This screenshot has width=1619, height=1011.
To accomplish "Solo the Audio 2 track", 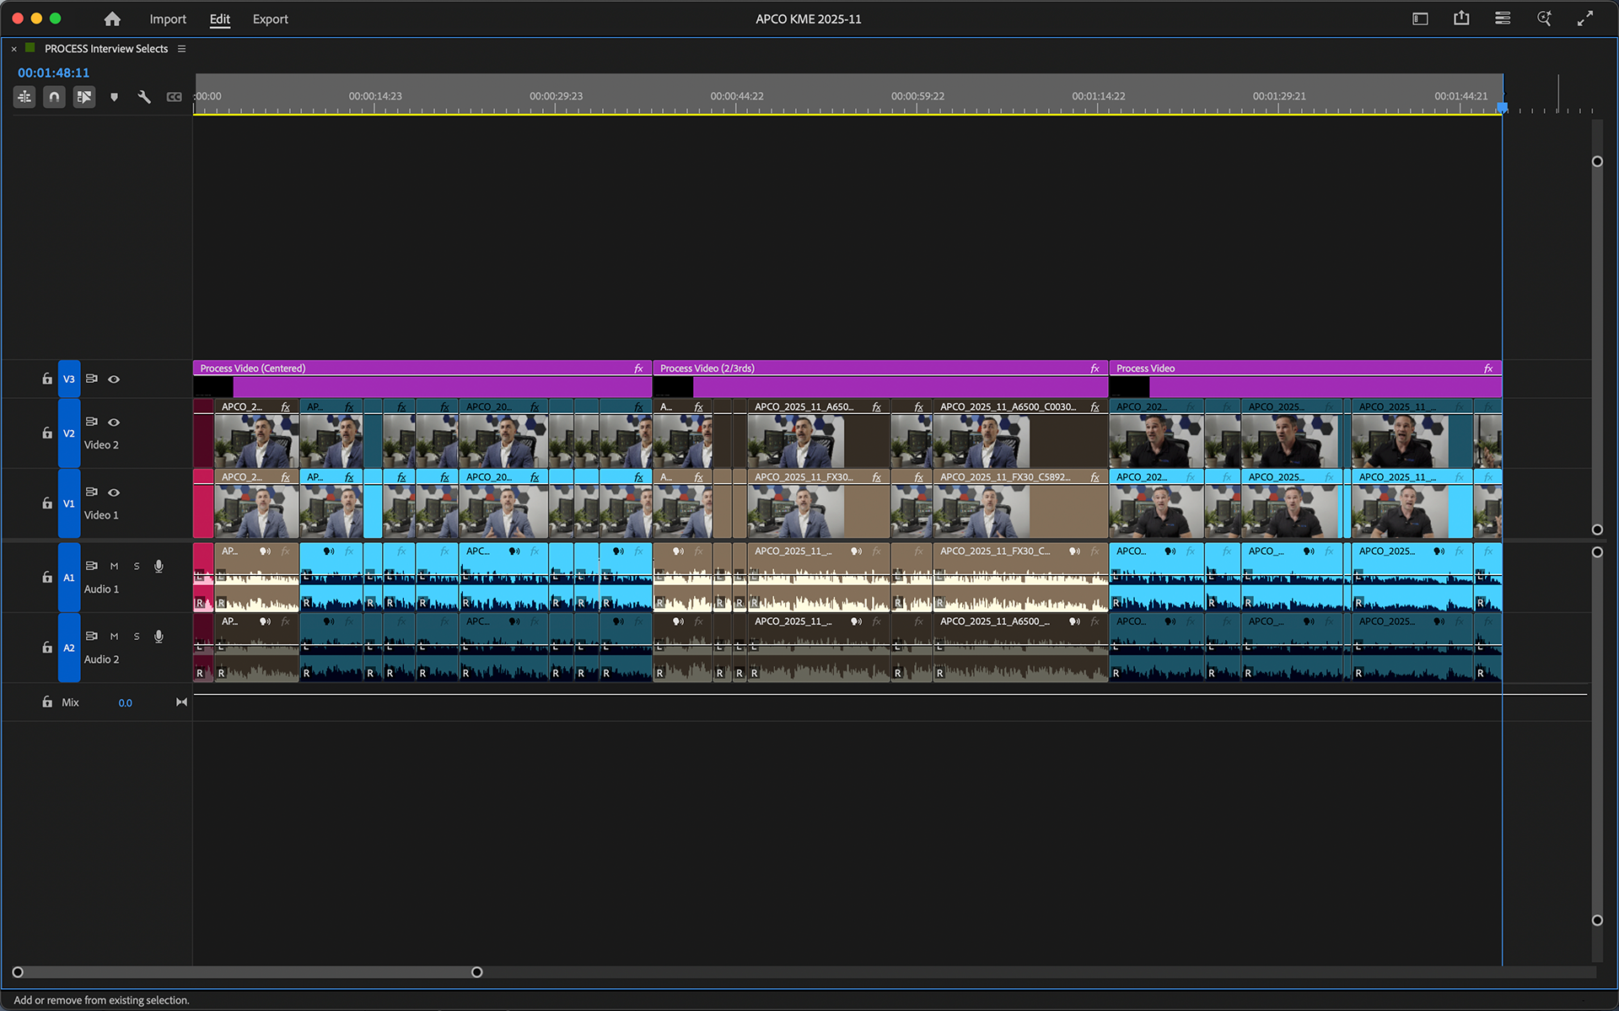I will coord(136,637).
